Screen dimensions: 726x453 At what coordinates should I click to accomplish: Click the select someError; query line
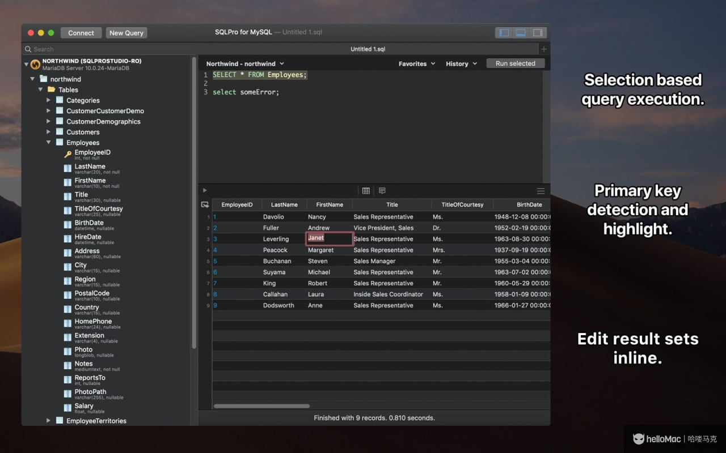pos(246,92)
